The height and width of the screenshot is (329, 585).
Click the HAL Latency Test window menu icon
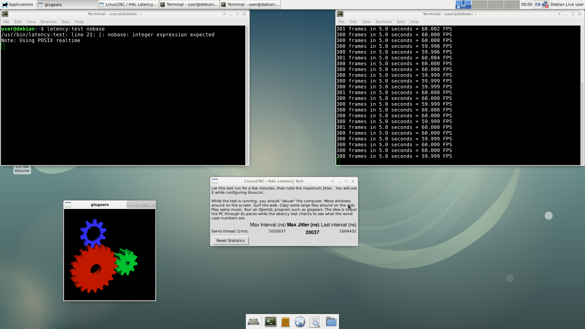click(215, 181)
